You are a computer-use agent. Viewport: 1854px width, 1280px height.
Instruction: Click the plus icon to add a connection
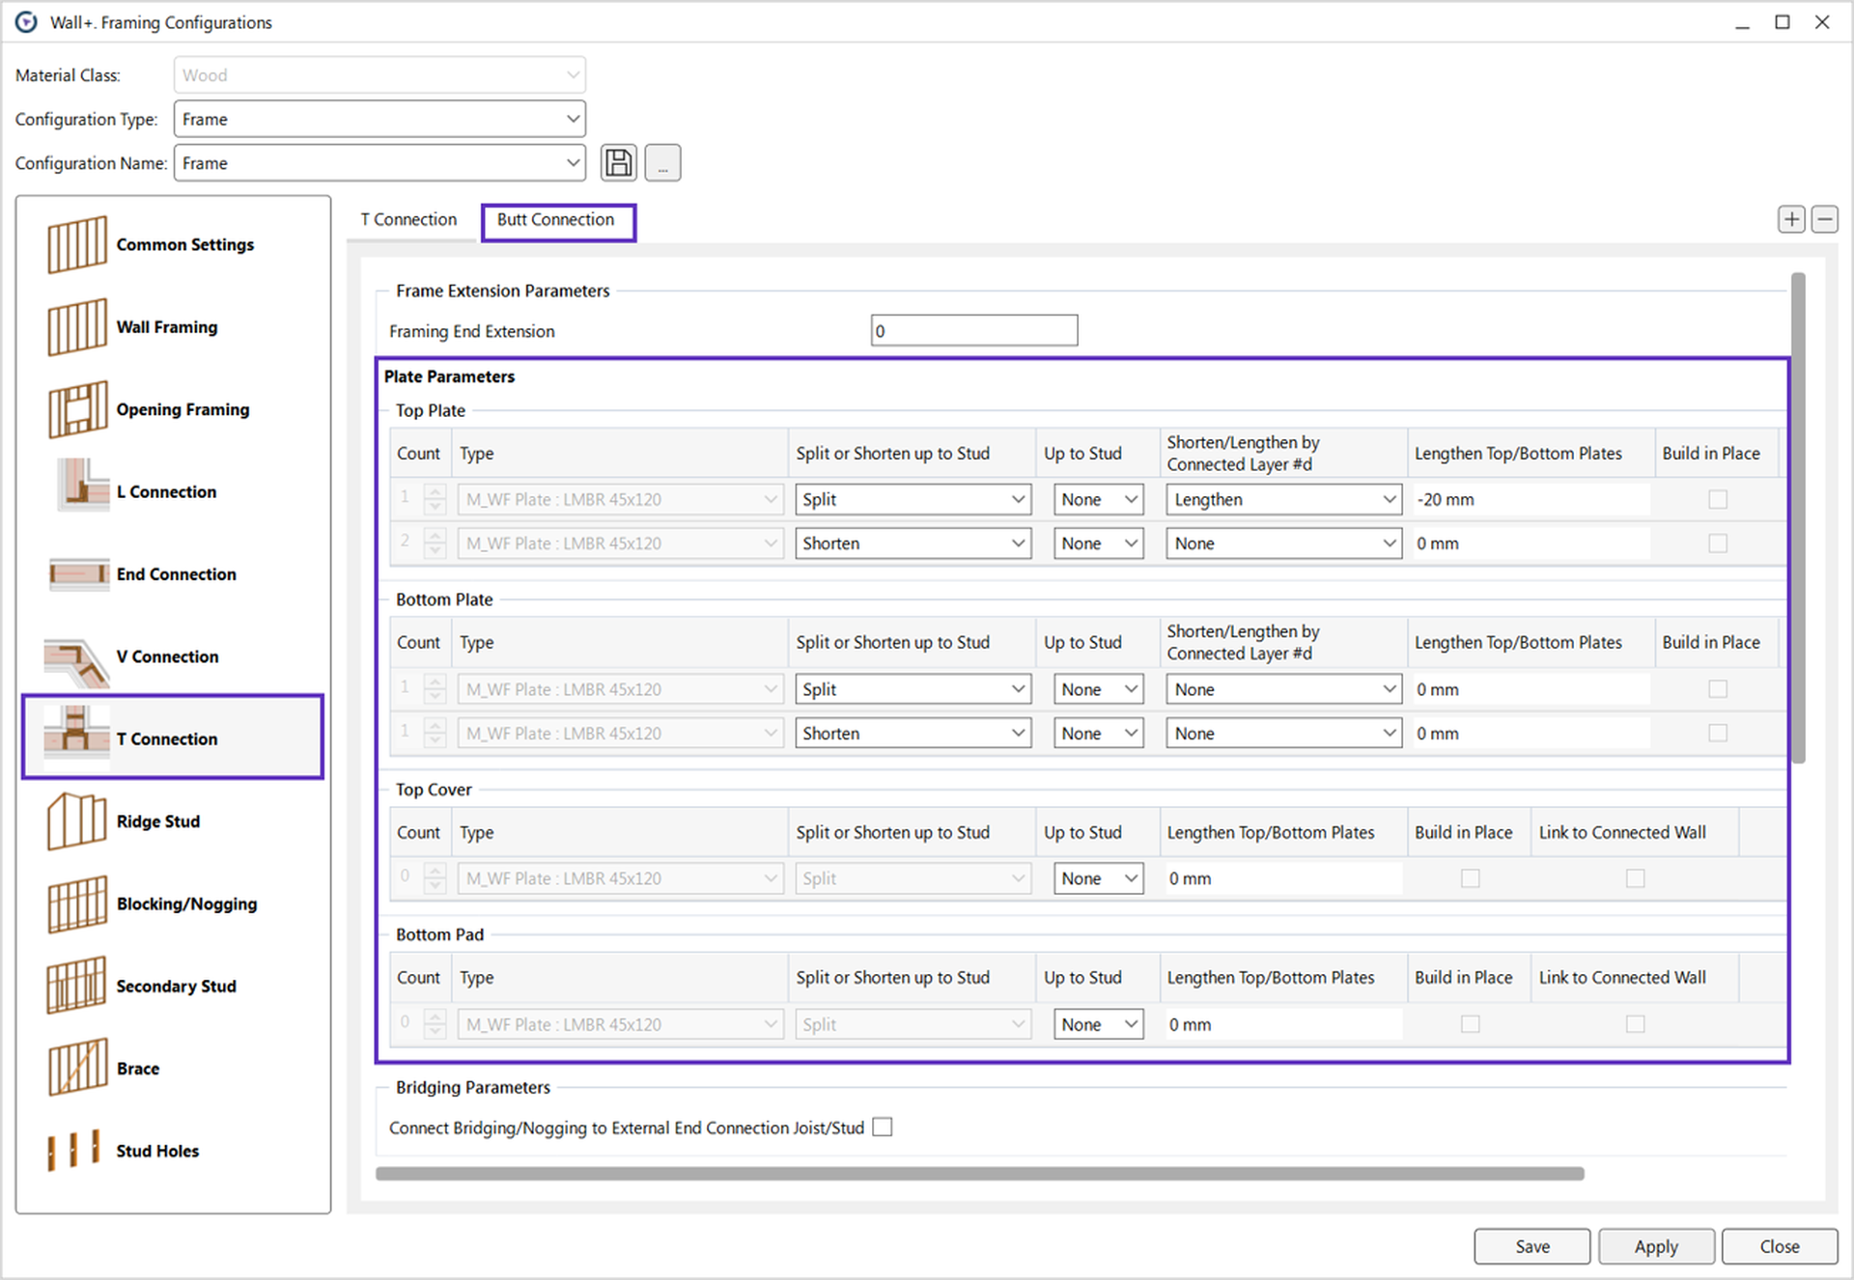pyautogui.click(x=1791, y=219)
